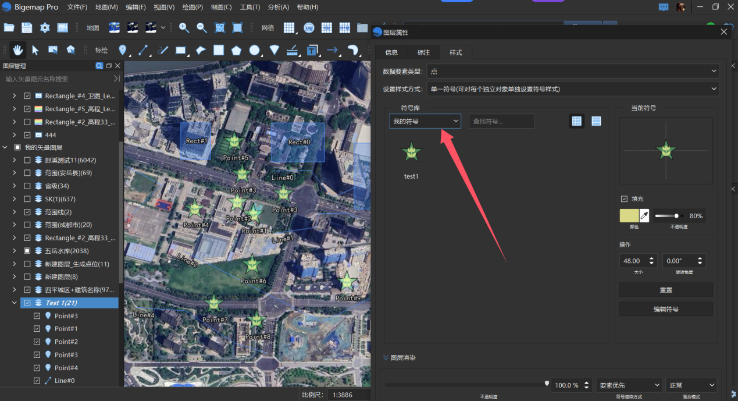
Task: Click the fill opacity slider
Action: (669, 216)
